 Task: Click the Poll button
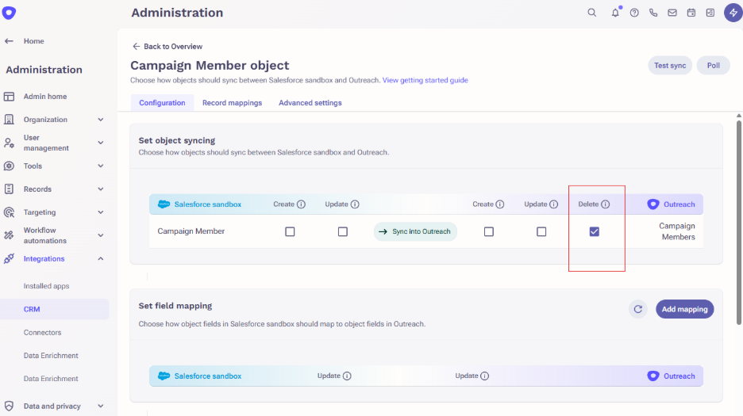[x=713, y=65]
